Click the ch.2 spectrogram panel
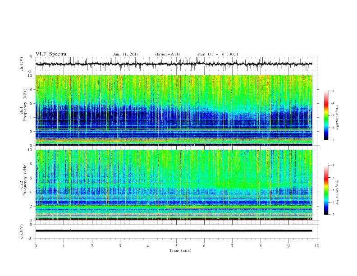Image resolution: width=357 pixels, height=276 pixels. click(x=174, y=185)
